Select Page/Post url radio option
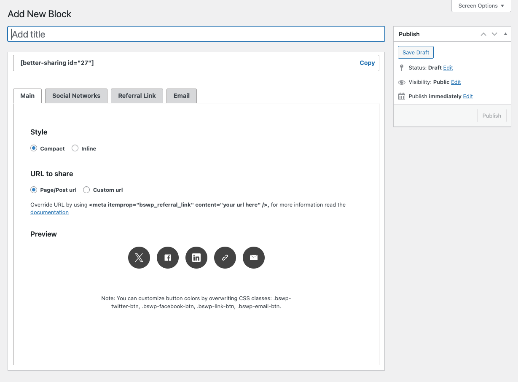518x382 pixels. 34,190
